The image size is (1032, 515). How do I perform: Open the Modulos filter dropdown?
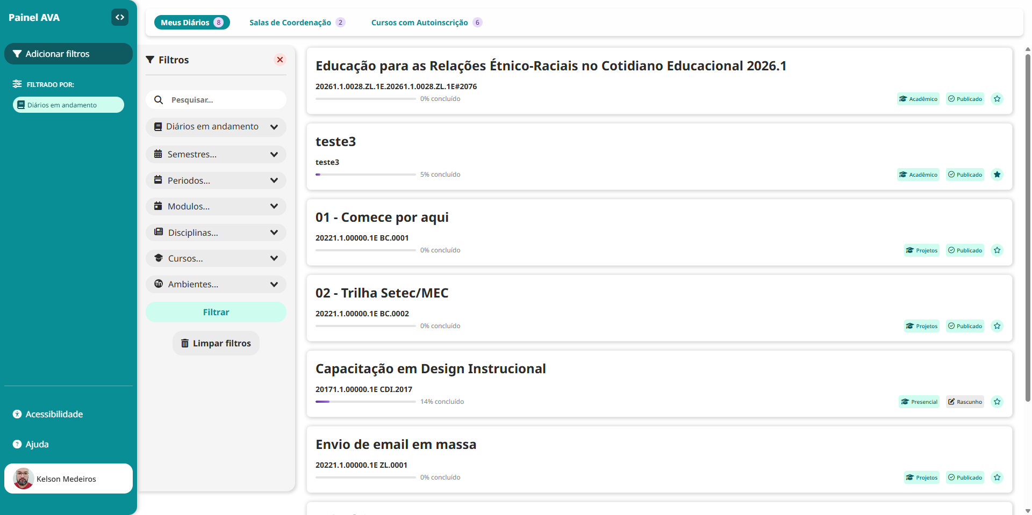pos(216,206)
